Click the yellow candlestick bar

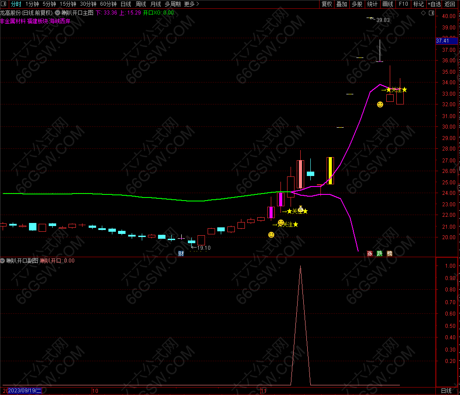[331, 171]
